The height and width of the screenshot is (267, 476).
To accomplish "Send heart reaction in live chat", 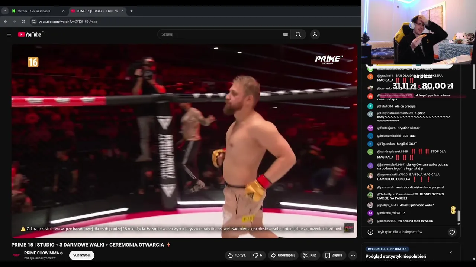I will click(x=452, y=232).
